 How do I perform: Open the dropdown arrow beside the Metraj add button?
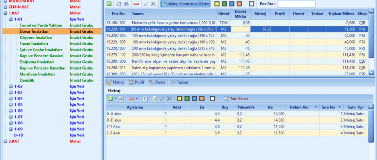click(x=115, y=98)
